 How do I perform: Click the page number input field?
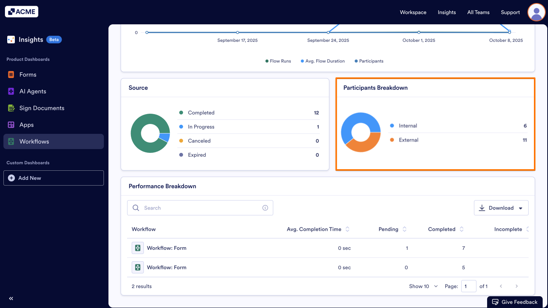pyautogui.click(x=468, y=286)
